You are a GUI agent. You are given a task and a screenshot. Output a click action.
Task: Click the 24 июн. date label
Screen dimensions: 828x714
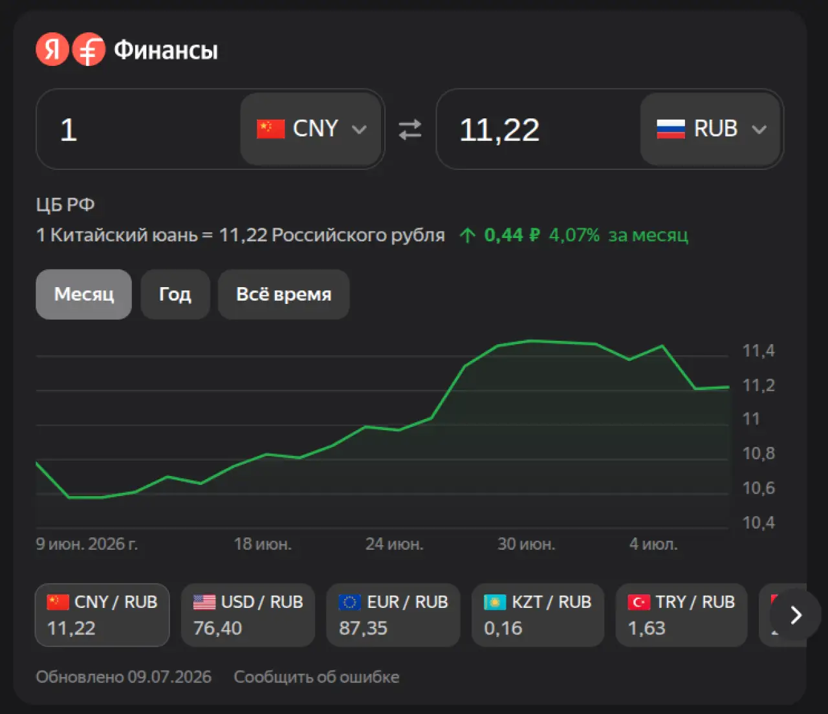(x=395, y=544)
